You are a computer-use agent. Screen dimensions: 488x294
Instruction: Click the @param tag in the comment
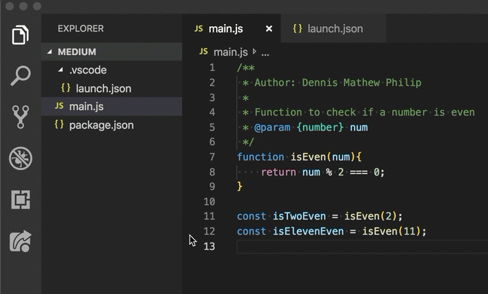click(272, 127)
